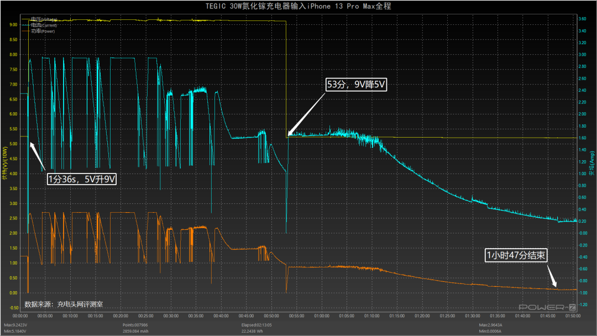Click the 00:50:00 time axis label
The height and width of the screenshot is (336, 597).
[x=271, y=316]
